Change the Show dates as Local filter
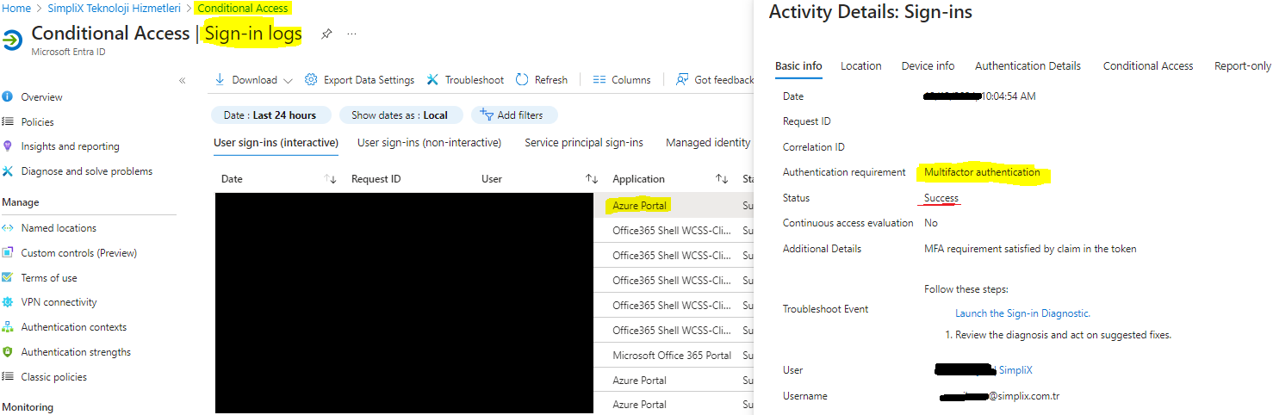 coord(400,115)
